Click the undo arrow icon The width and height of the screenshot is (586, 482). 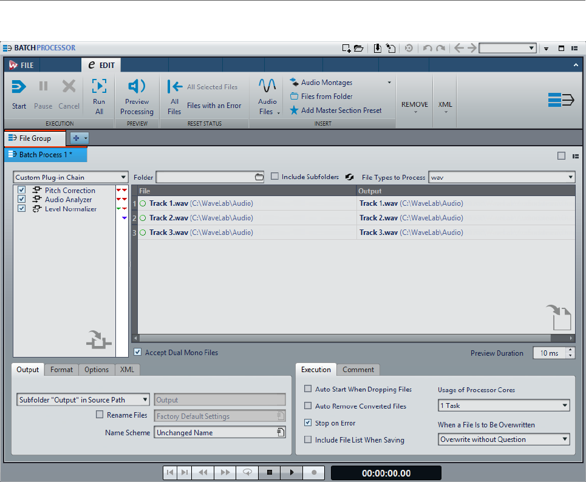coord(428,48)
